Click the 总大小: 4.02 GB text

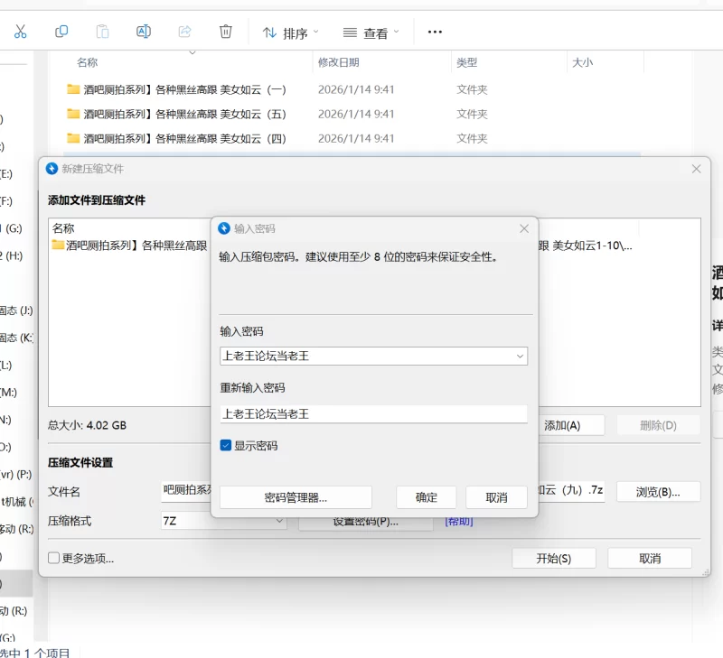[87, 425]
